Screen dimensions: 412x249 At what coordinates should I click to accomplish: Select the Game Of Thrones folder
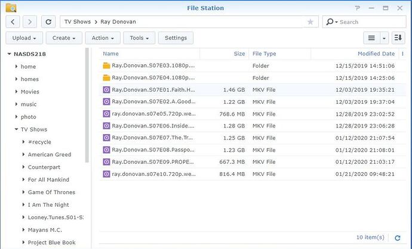(x=51, y=192)
